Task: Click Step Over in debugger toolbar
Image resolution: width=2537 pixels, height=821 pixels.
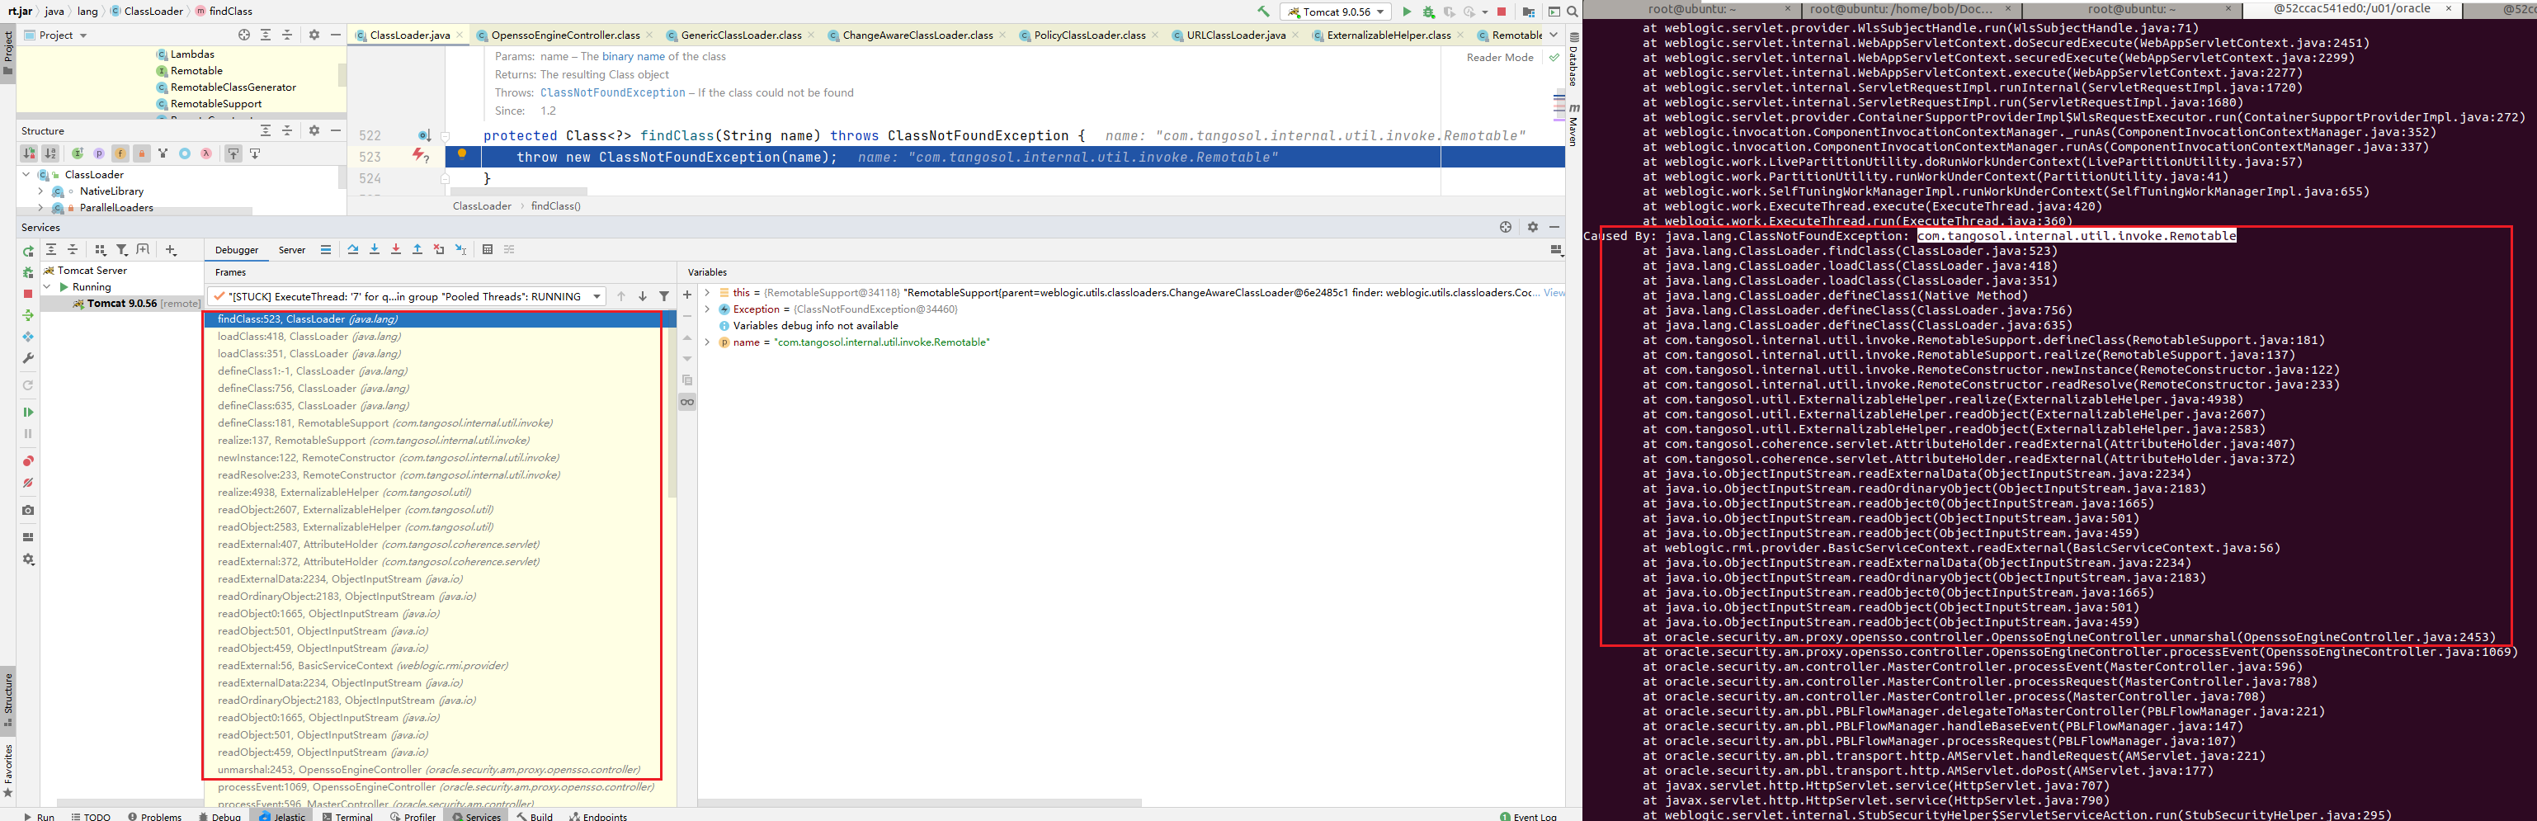Action: tap(352, 250)
